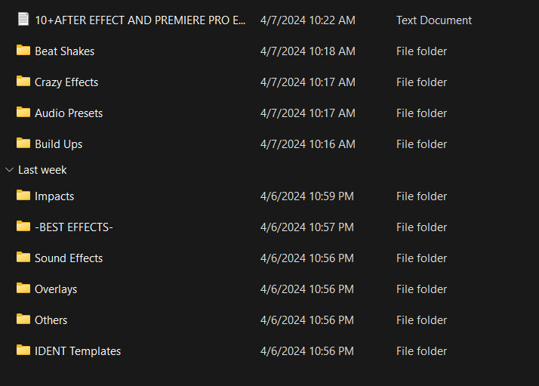Click the Beat Shakes folder icon

pos(23,51)
